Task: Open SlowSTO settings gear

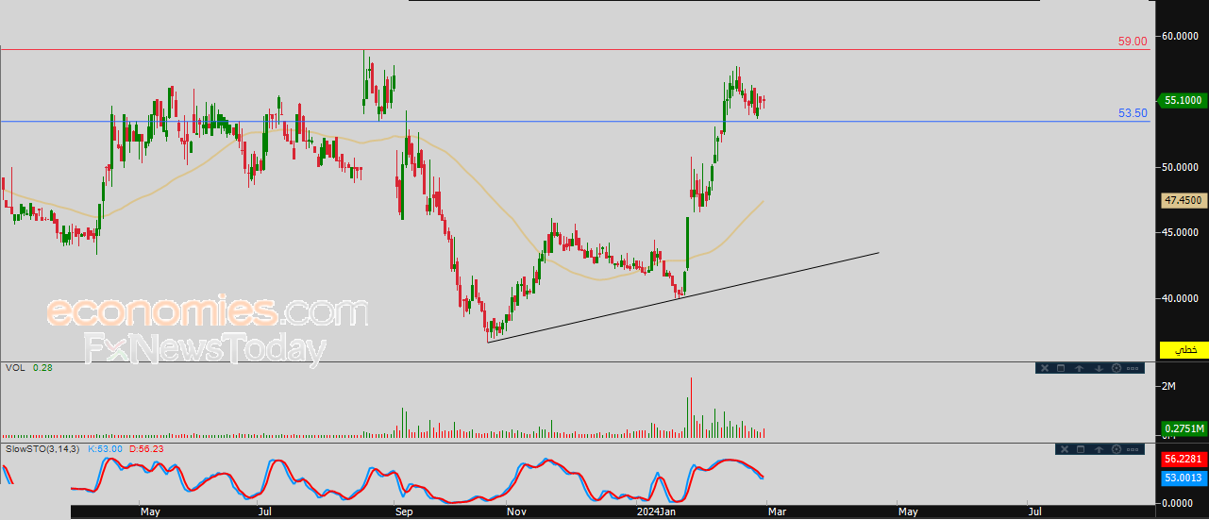Action: (x=1117, y=449)
